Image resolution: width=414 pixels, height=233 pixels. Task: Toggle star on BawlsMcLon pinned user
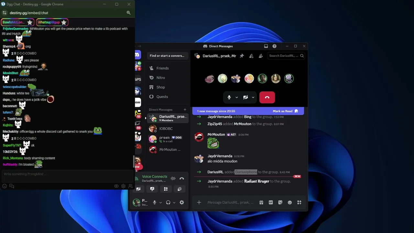click(x=30, y=22)
